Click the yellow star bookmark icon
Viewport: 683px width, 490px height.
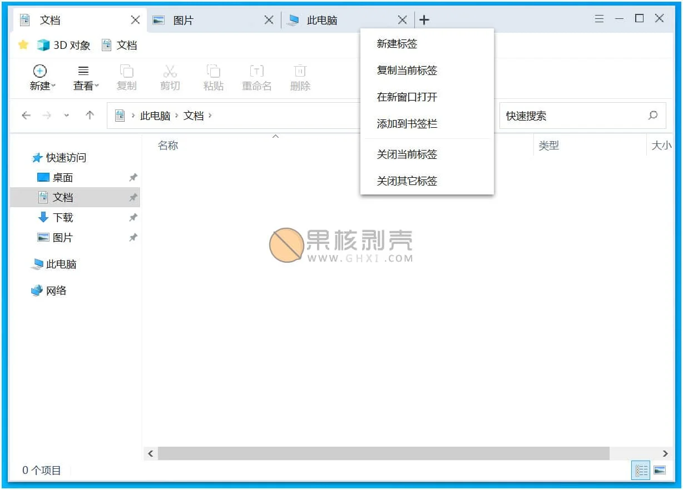[23, 45]
